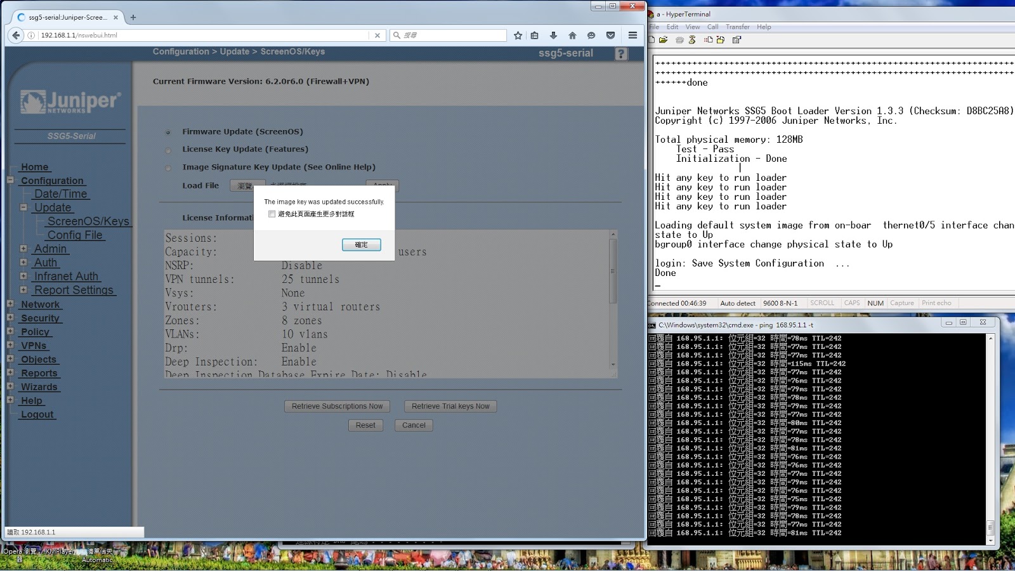Stop page loading with the X button
This screenshot has width=1015, height=571.
[x=377, y=36]
